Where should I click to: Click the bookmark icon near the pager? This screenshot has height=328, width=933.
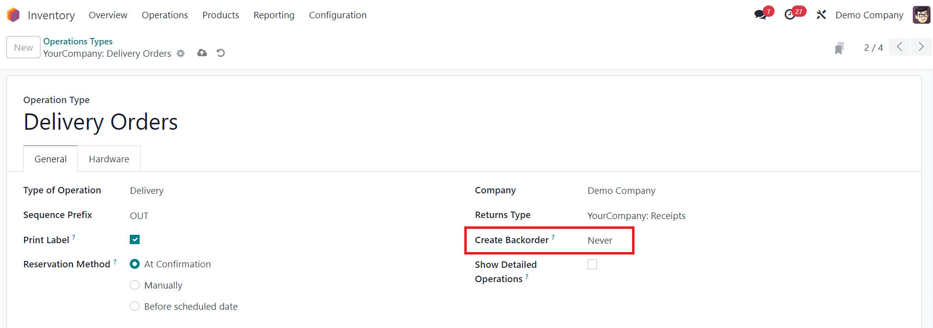[839, 48]
